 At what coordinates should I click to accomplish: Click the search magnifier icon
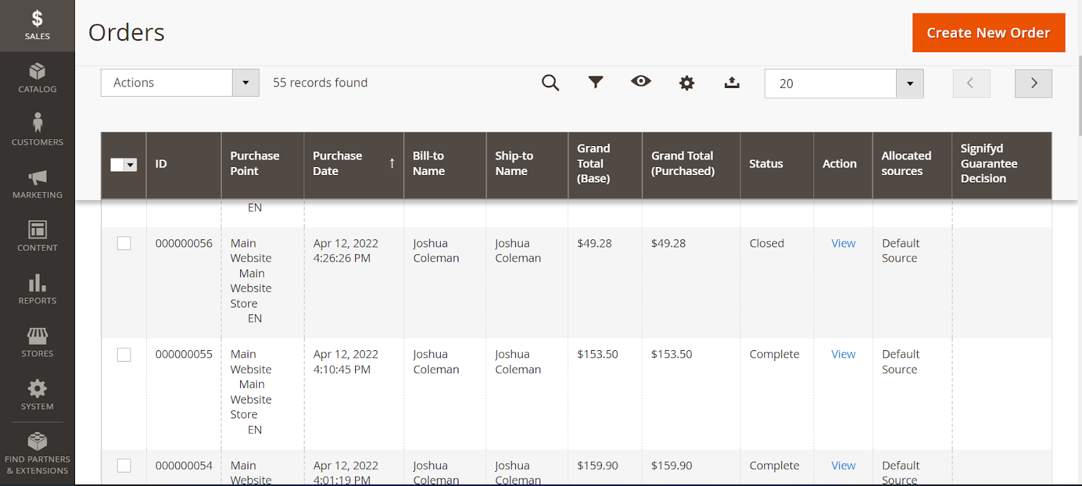550,82
